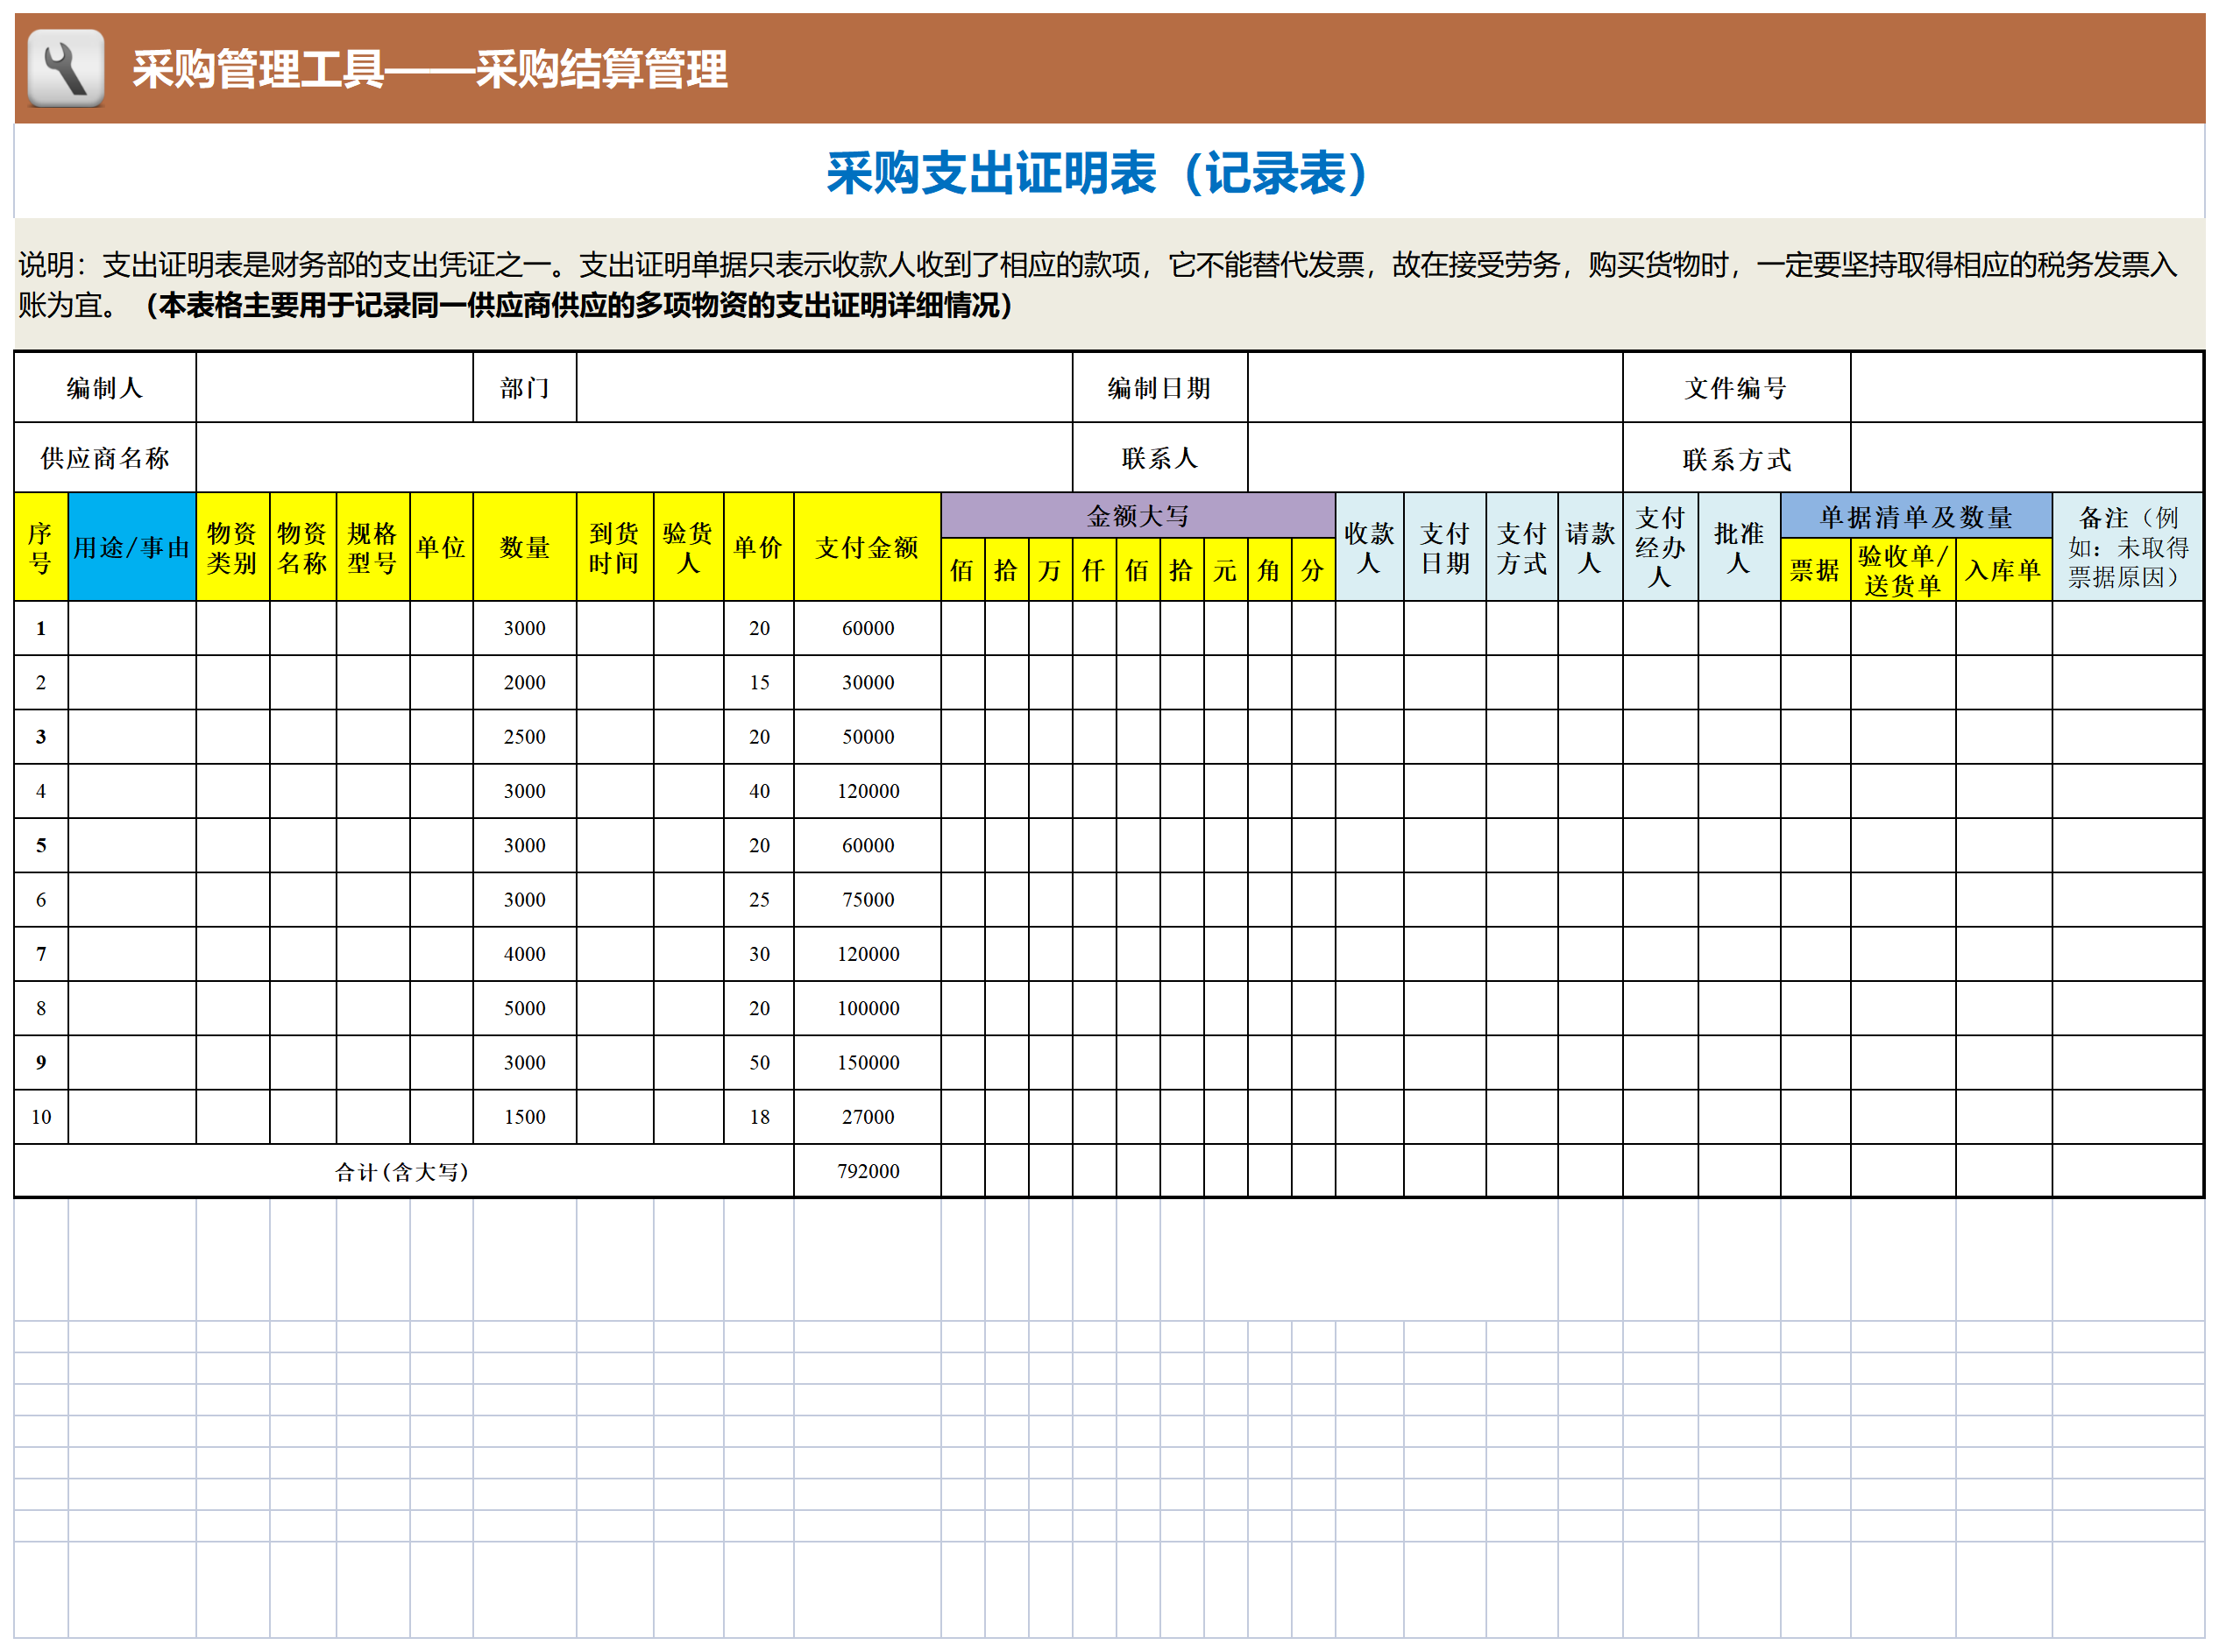Click the 单据清单及数量 header
2219x1652 pixels.
[x=1916, y=516]
